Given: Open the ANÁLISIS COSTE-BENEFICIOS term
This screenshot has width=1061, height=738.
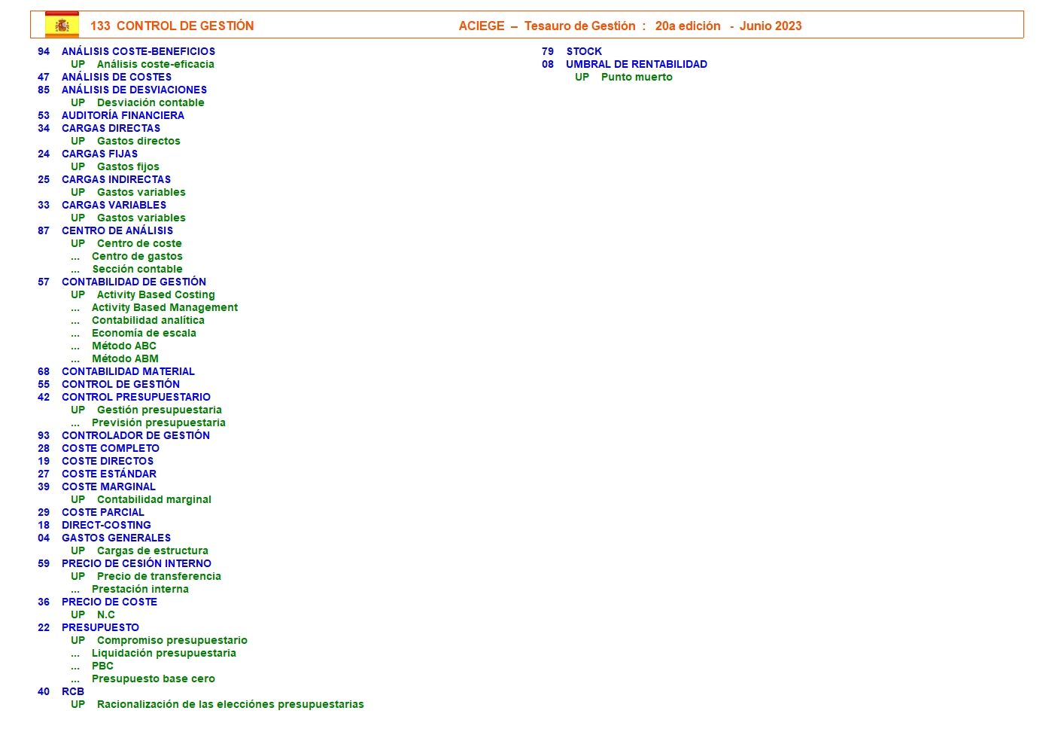Looking at the screenshot, I should point(138,51).
